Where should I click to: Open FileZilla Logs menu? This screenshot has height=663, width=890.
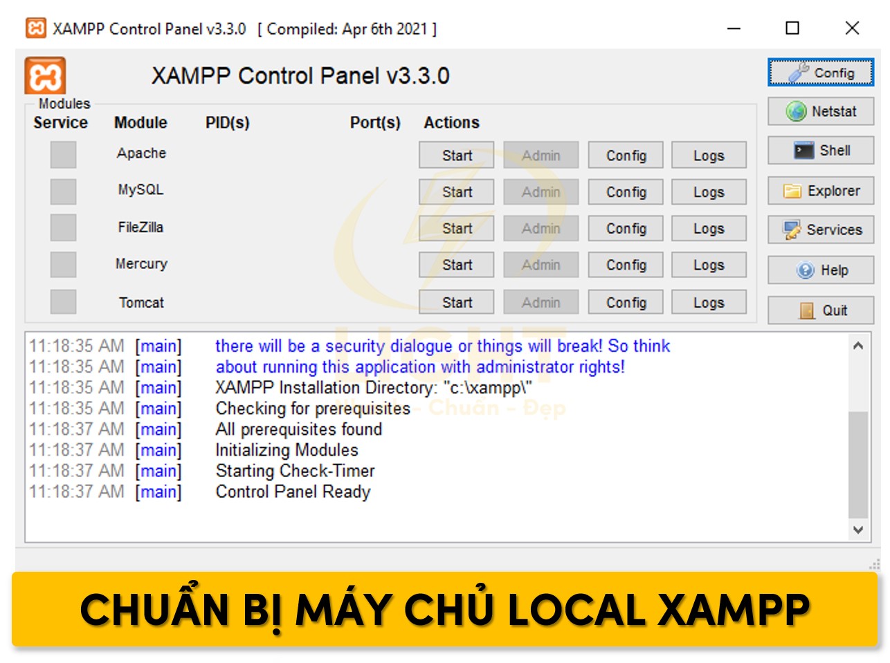click(709, 228)
